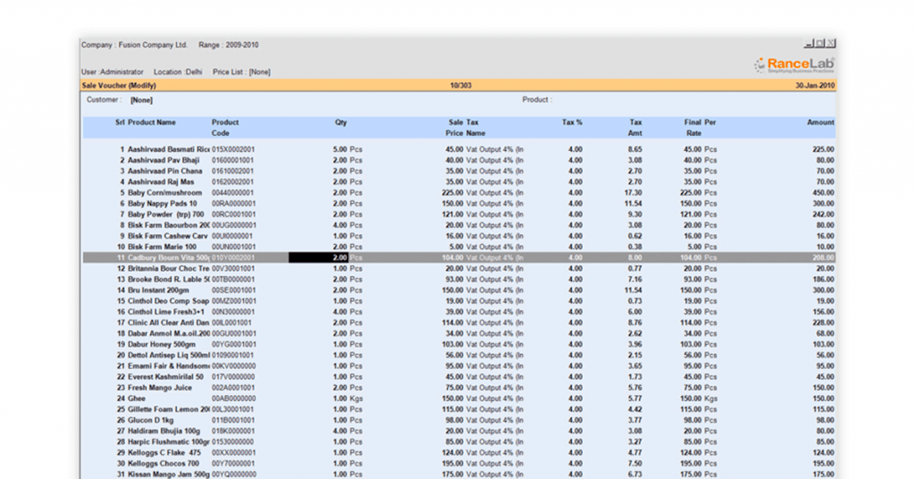Click the Amount column header
This screenshot has width=915, height=479.
click(x=820, y=122)
